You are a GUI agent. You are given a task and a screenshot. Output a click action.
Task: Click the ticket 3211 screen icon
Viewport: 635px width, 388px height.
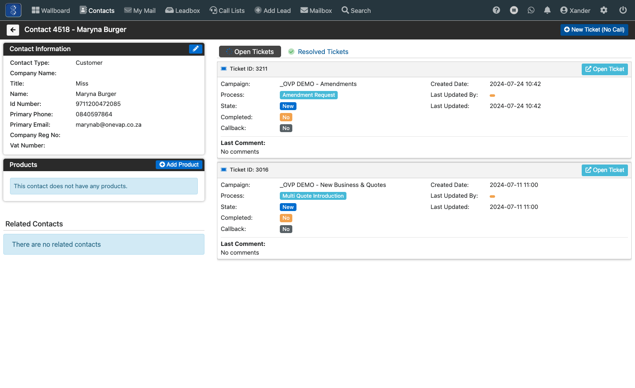point(224,69)
